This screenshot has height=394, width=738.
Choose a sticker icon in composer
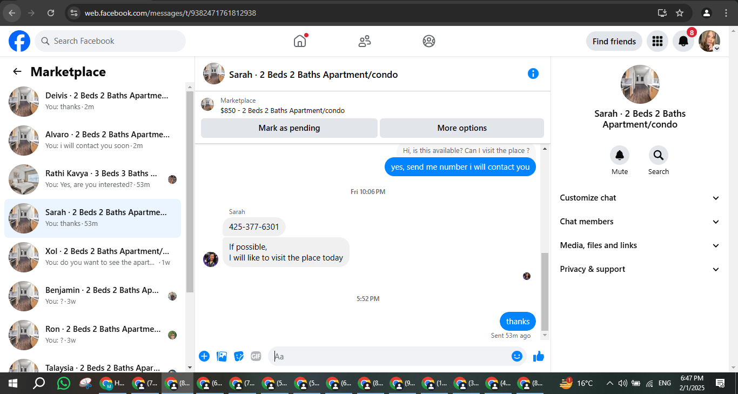click(x=239, y=356)
